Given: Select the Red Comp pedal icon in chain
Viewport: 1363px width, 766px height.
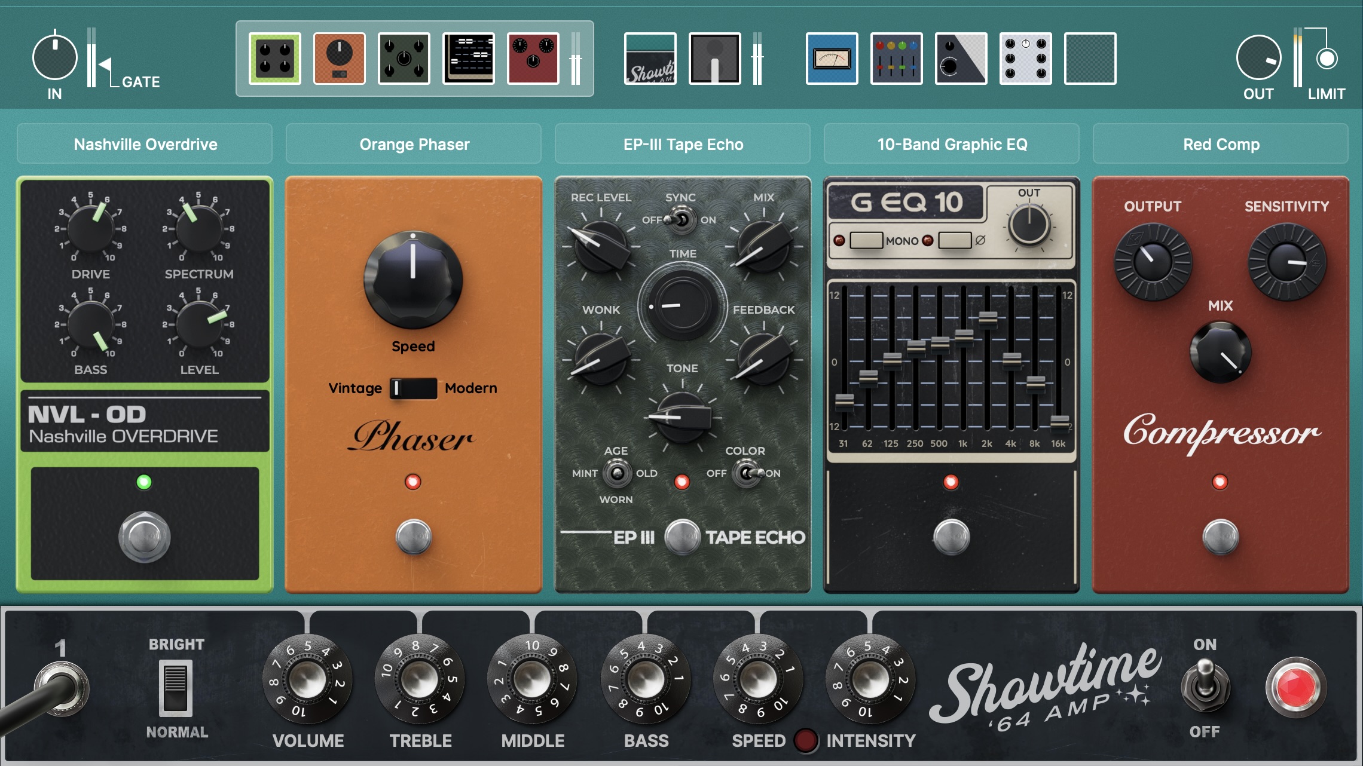Looking at the screenshot, I should tap(533, 58).
